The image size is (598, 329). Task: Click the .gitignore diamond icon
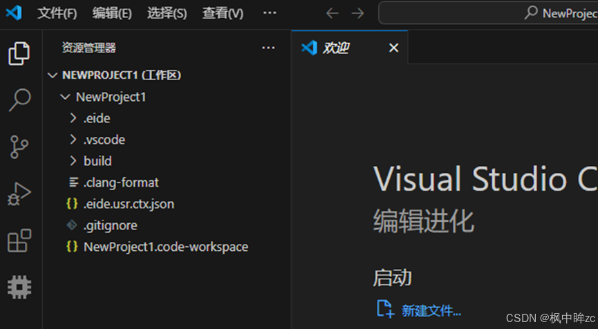(72, 225)
